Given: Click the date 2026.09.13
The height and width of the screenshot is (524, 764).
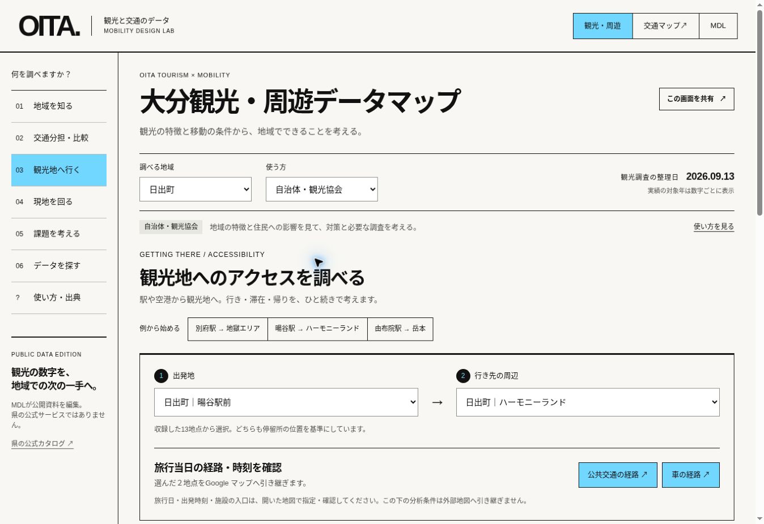Looking at the screenshot, I should coord(710,177).
